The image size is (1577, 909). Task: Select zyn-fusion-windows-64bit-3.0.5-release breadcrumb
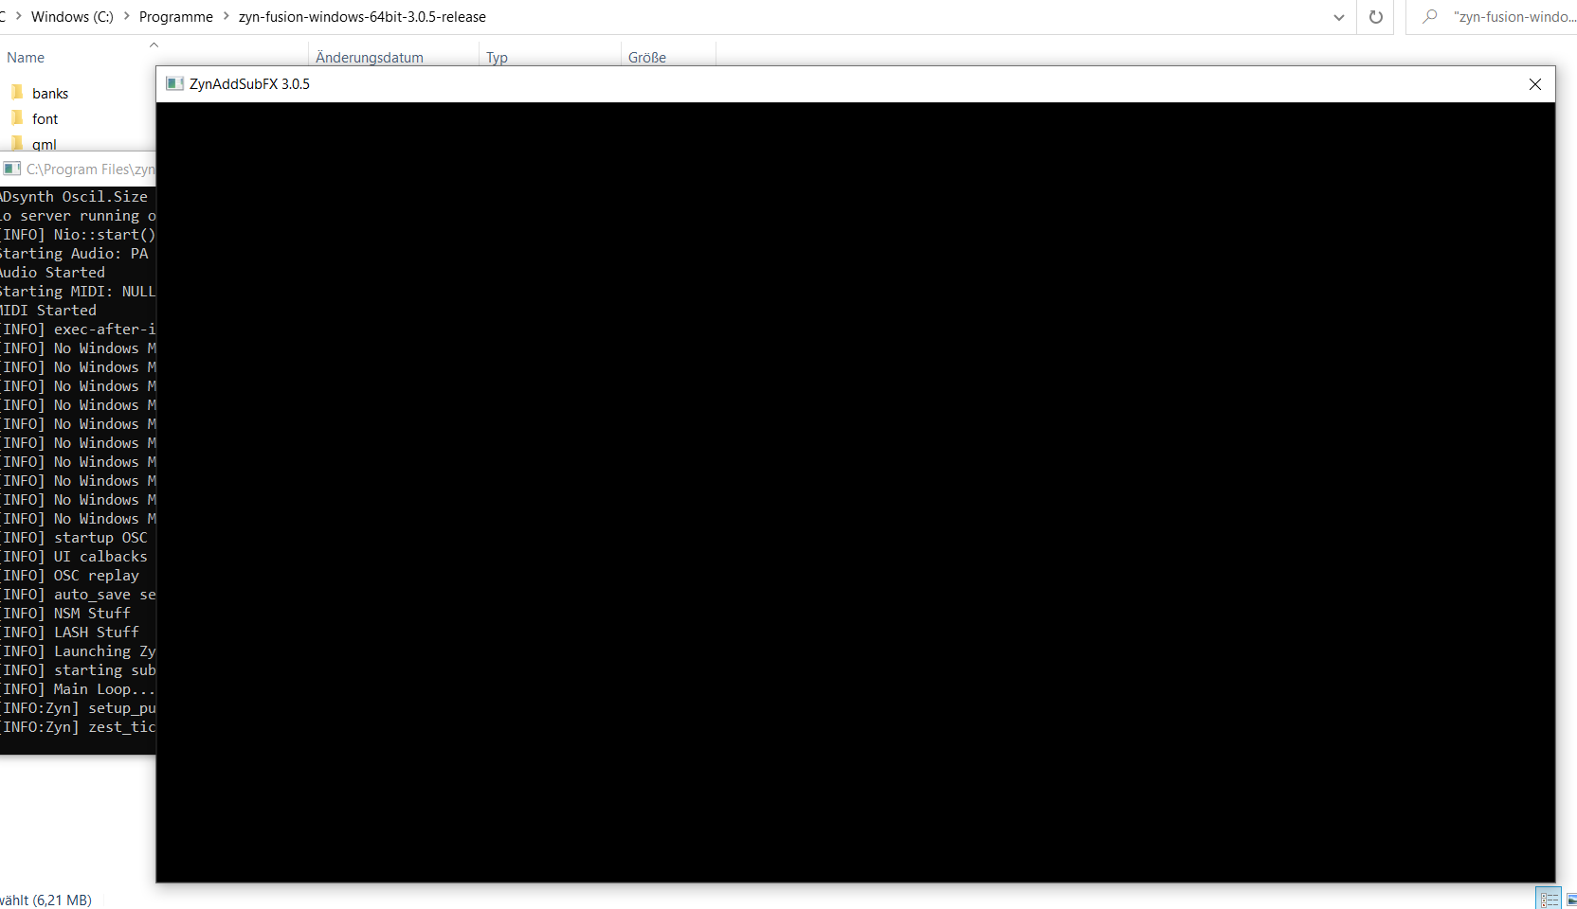click(362, 17)
